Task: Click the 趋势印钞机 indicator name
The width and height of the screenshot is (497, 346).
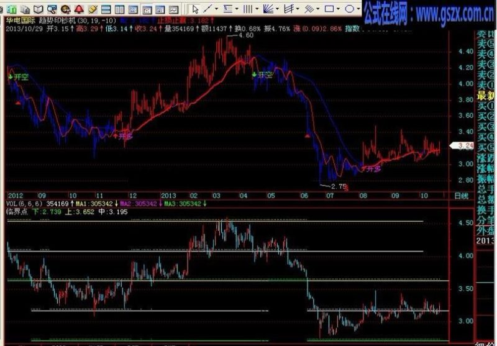Action: coord(57,21)
